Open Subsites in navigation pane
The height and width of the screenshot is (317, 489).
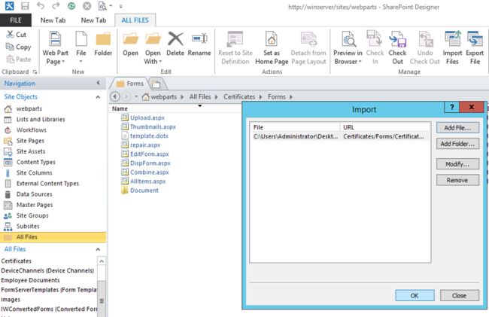[x=28, y=226]
